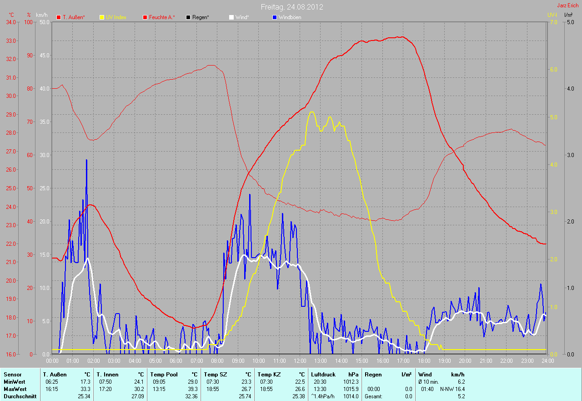582x401 pixels.
Task: Select the 06:00 mark on time axis
Action: (x=176, y=360)
